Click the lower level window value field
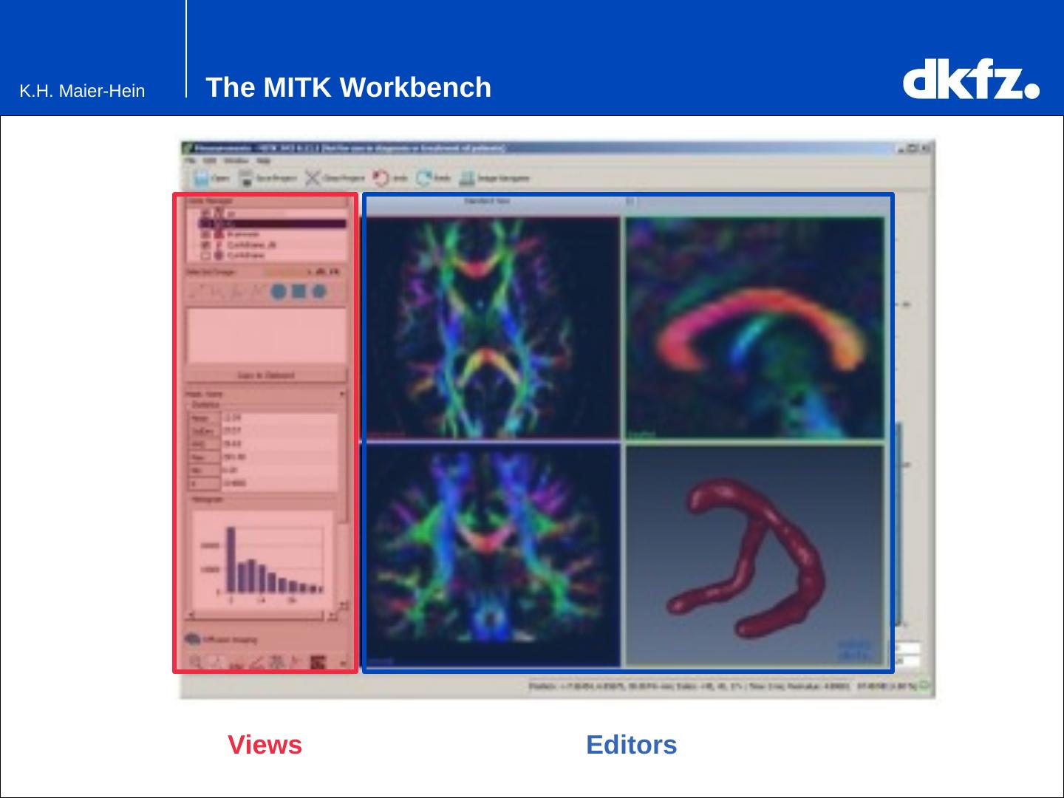Viewport: 1064px width, 798px height. click(908, 661)
